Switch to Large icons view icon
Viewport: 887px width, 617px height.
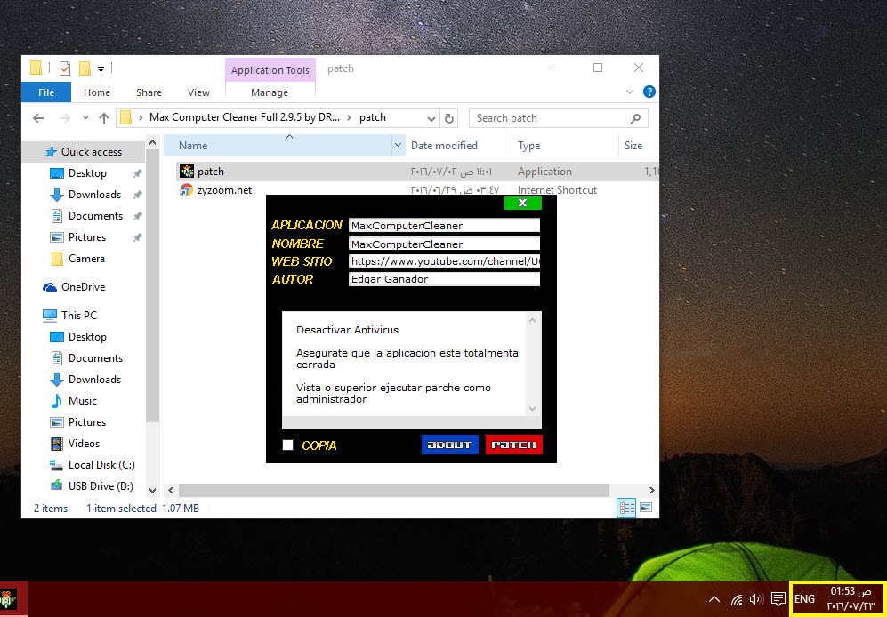[x=645, y=508]
